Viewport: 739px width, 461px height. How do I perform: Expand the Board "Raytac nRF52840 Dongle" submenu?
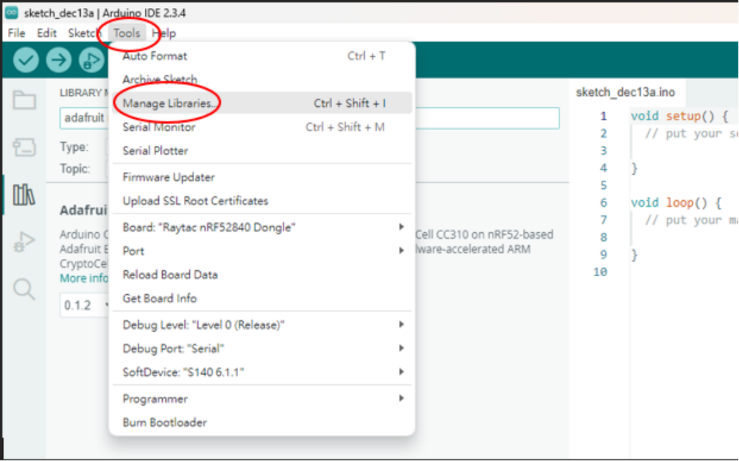[x=262, y=227]
